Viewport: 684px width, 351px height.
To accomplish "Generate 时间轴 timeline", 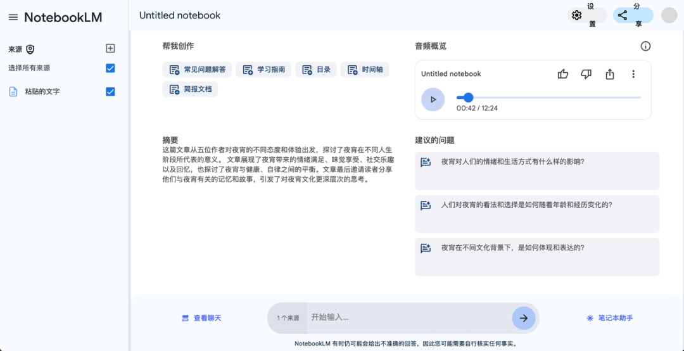I will coord(365,70).
